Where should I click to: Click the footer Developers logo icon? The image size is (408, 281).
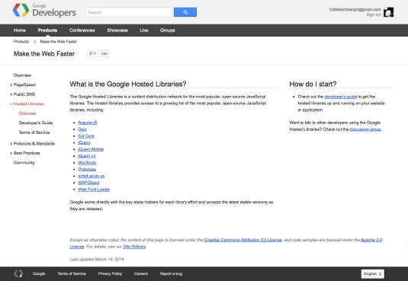[x=18, y=273]
